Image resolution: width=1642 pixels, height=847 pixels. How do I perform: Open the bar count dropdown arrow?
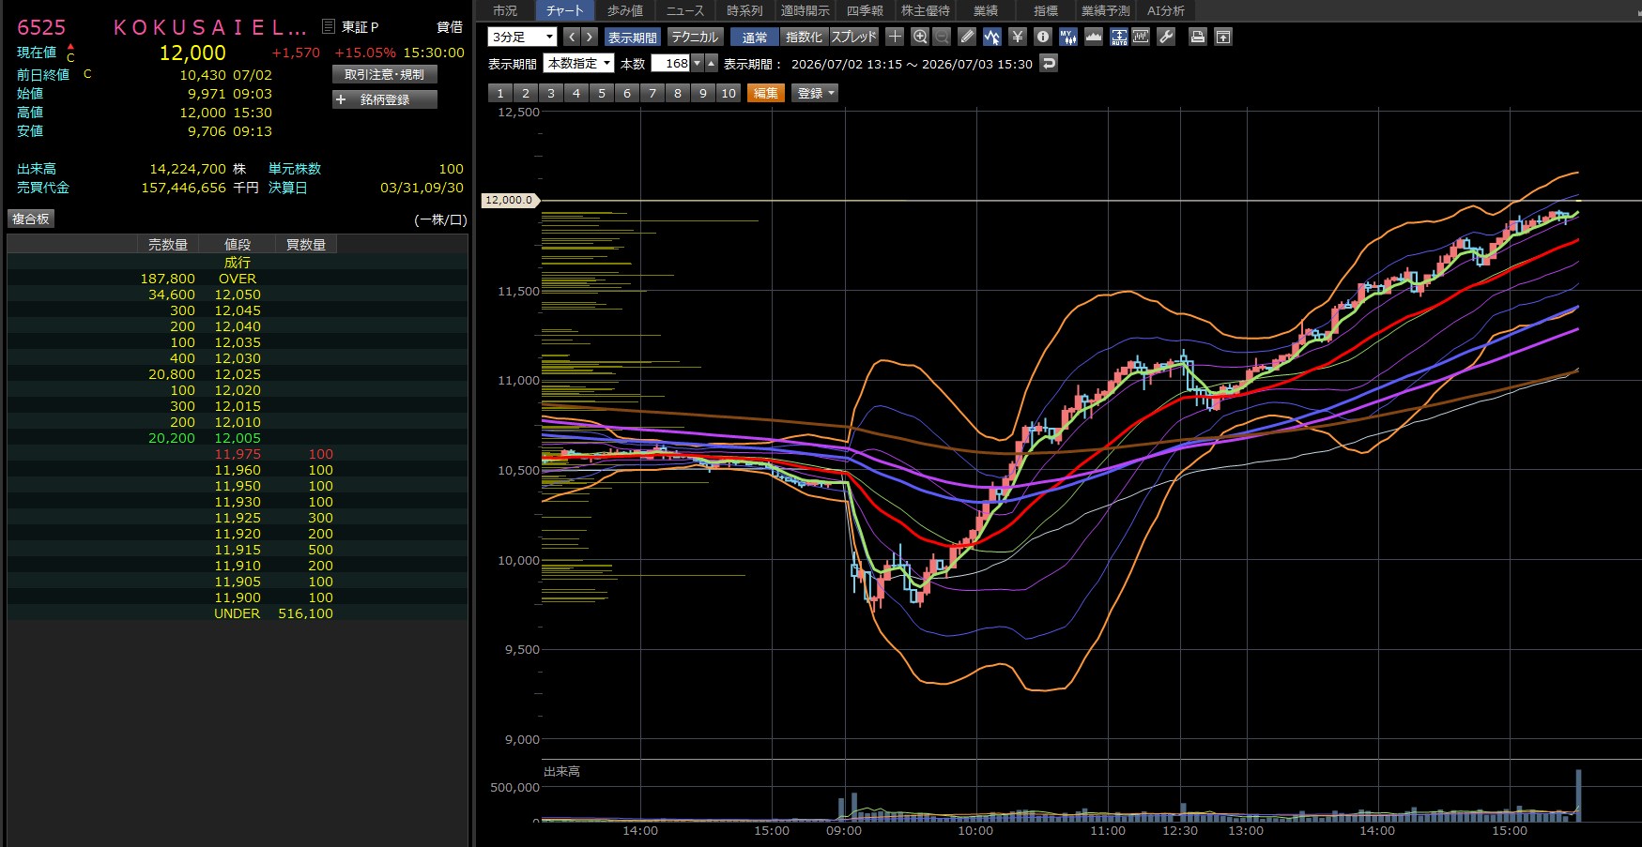click(x=698, y=64)
